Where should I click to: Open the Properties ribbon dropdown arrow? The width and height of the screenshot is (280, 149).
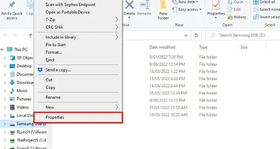(216, 18)
